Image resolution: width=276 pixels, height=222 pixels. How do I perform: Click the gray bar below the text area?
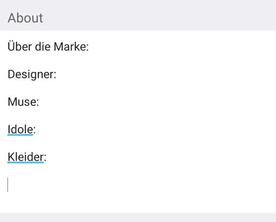point(138,217)
